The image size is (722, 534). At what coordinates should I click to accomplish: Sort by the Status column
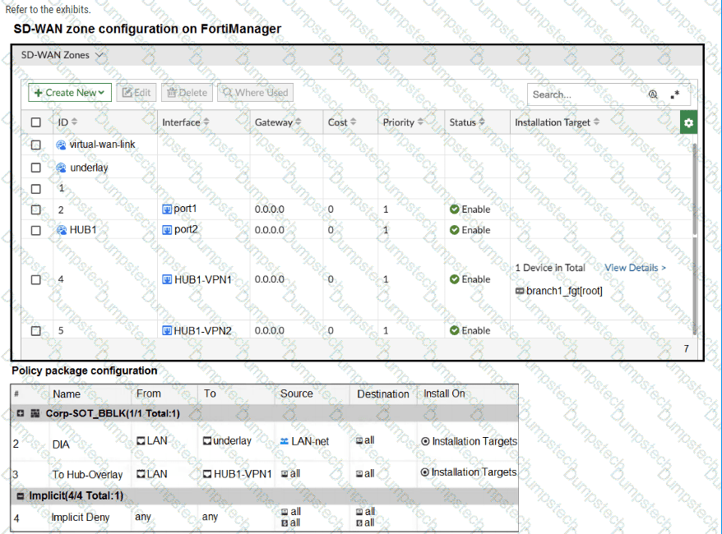tap(467, 122)
